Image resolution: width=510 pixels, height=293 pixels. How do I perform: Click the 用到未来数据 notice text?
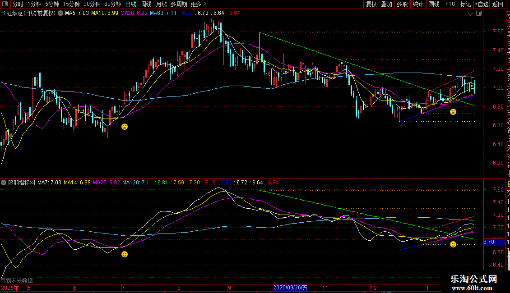click(17, 280)
